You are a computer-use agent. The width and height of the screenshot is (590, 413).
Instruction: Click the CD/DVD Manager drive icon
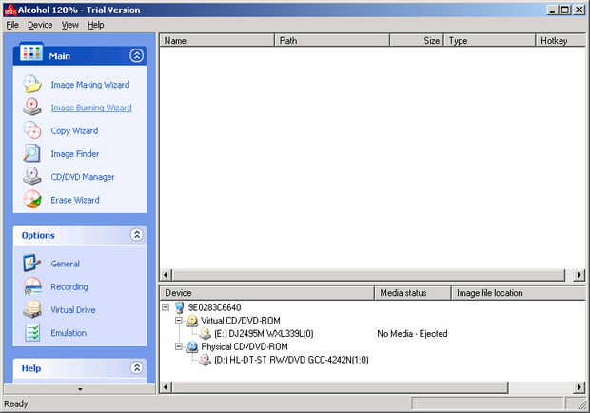(32, 176)
